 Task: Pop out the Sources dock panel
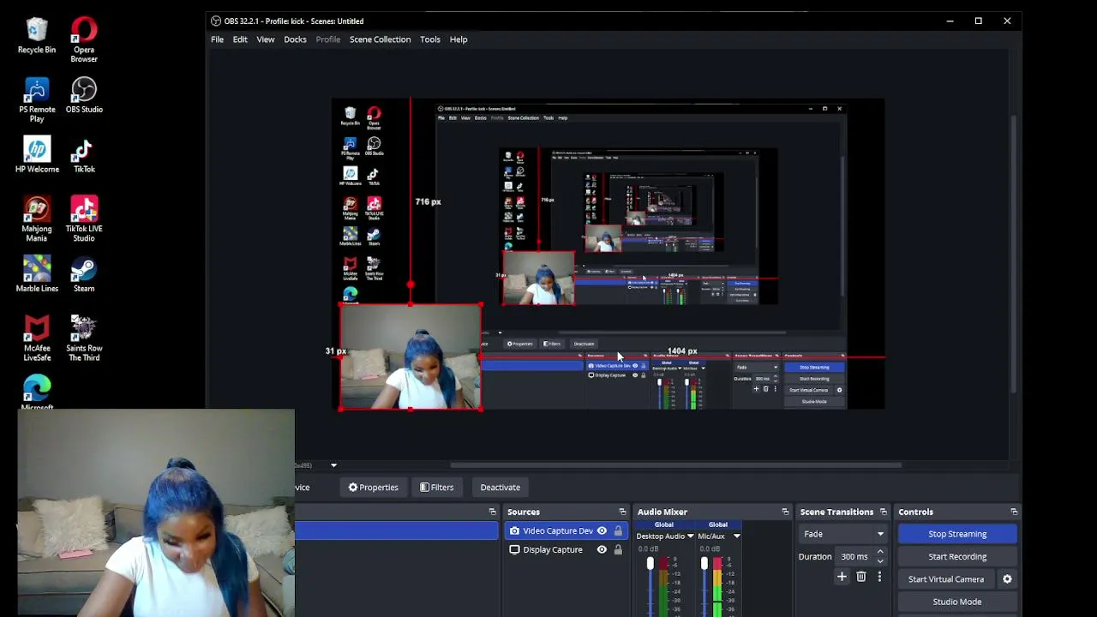coord(623,512)
